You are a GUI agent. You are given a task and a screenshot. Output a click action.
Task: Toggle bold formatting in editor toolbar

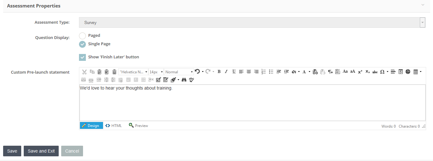pos(219,72)
